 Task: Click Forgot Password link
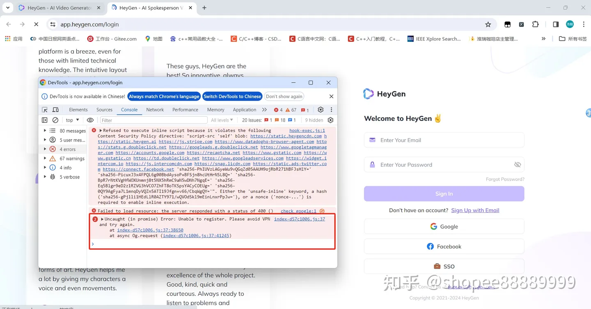pyautogui.click(x=505, y=179)
